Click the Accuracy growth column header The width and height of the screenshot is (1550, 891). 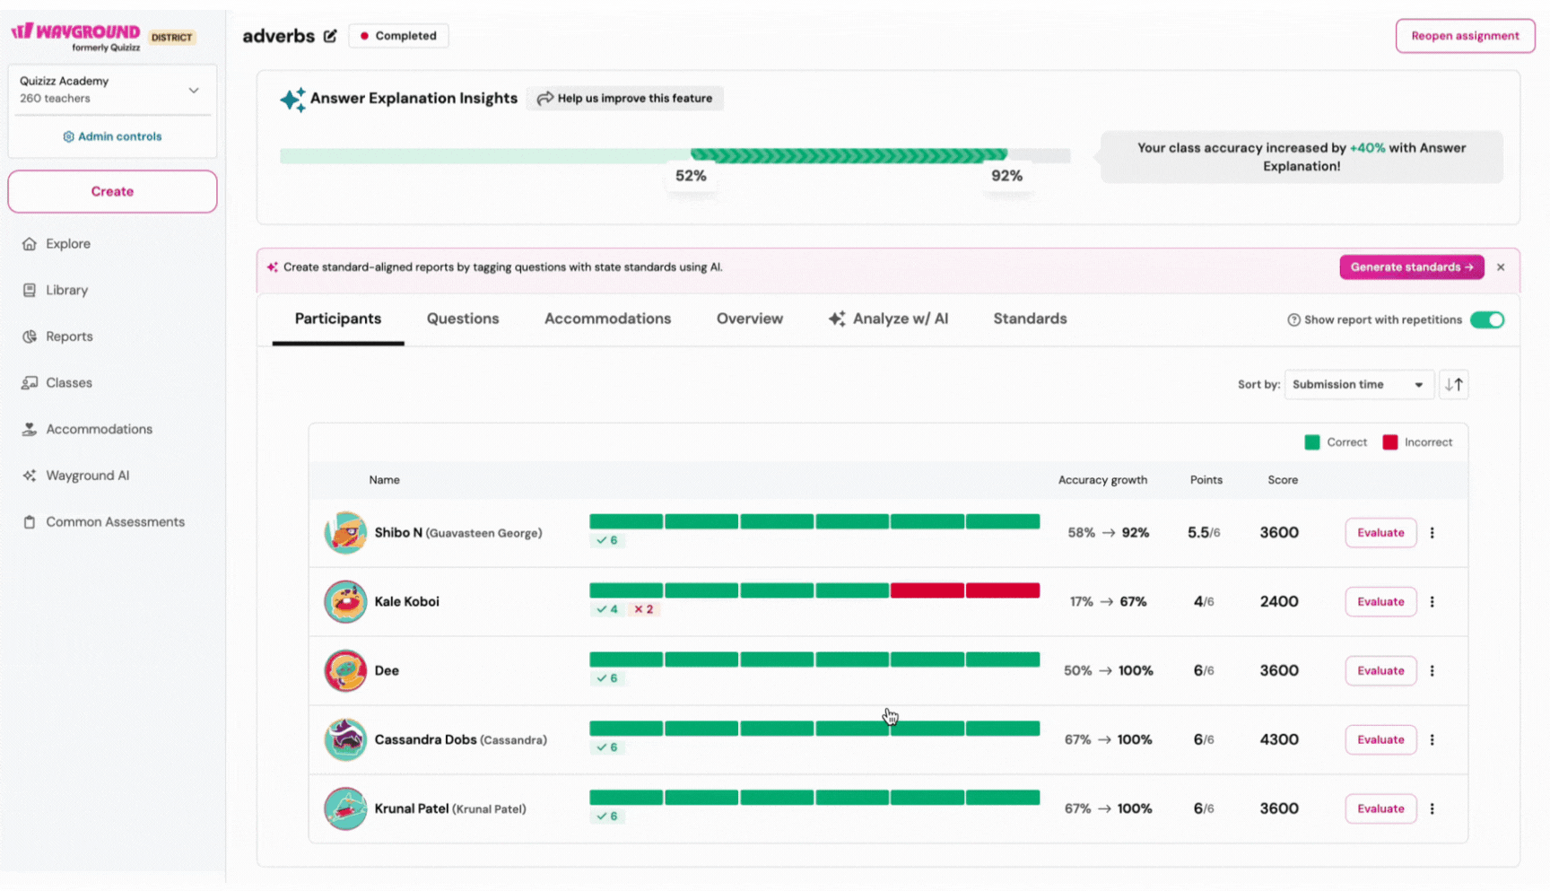(x=1102, y=480)
